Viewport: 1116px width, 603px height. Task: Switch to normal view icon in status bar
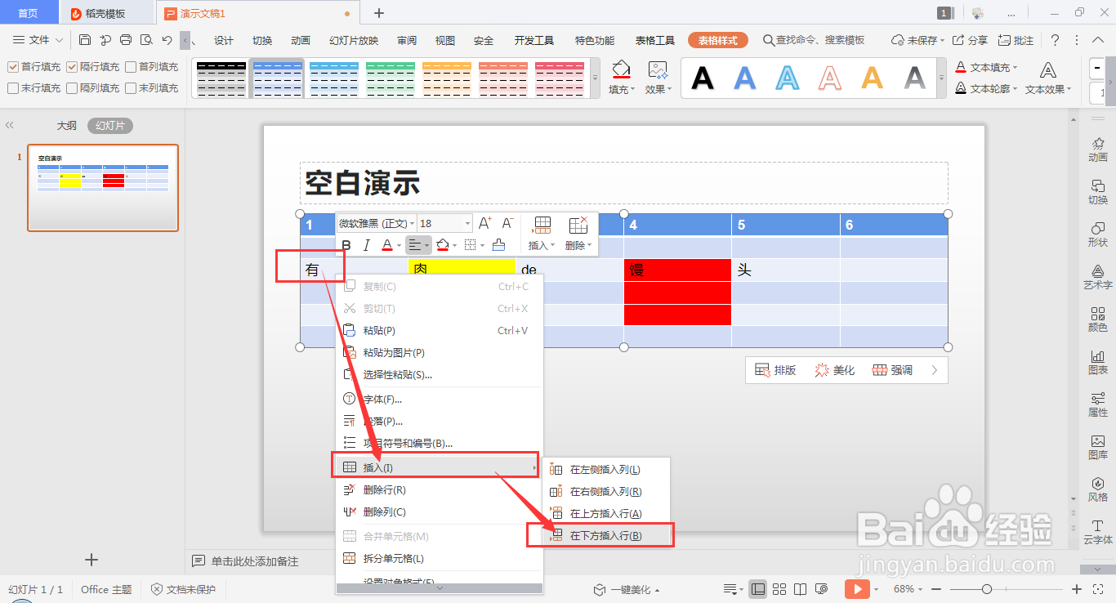758,589
